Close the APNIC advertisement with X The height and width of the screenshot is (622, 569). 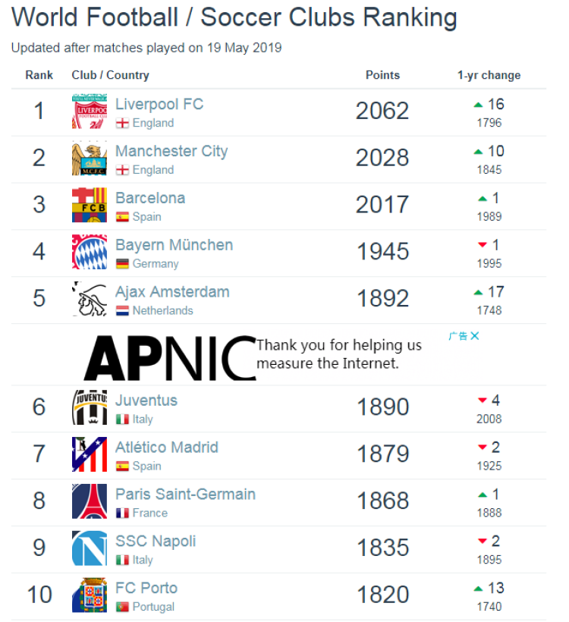[x=475, y=336]
